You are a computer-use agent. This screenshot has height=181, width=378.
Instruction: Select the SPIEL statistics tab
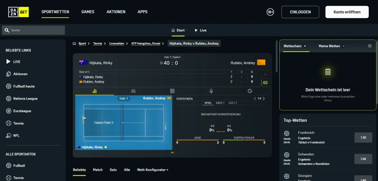[208, 103]
